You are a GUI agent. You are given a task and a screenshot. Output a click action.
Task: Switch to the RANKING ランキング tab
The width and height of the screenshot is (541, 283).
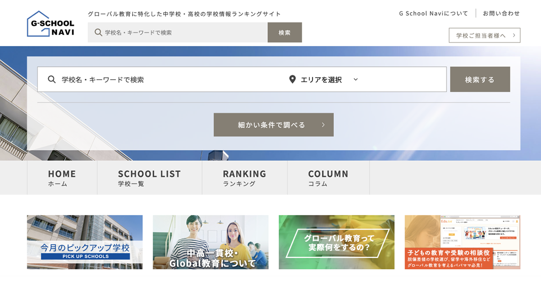point(244,178)
